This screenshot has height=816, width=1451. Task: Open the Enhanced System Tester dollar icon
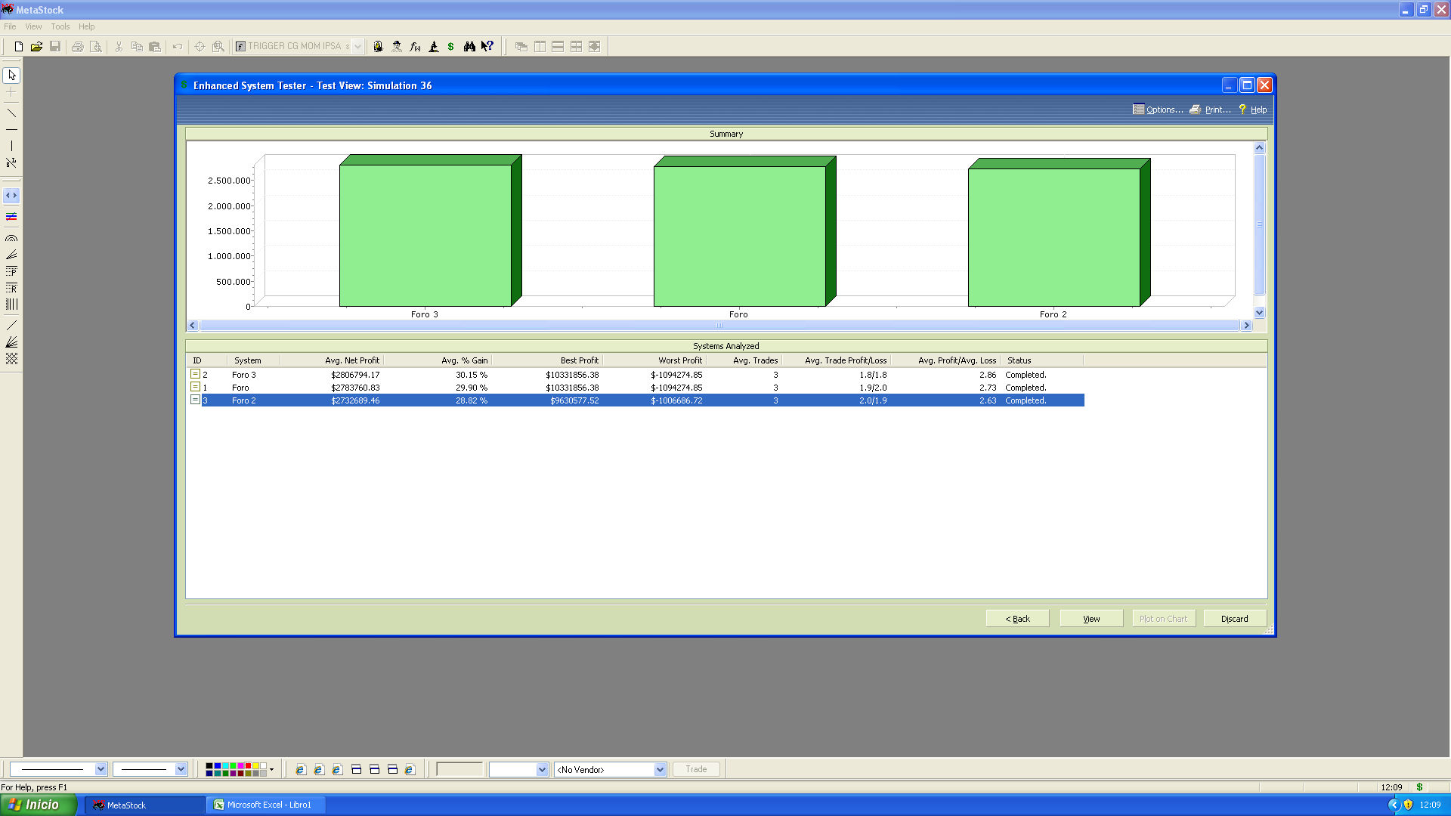(451, 47)
